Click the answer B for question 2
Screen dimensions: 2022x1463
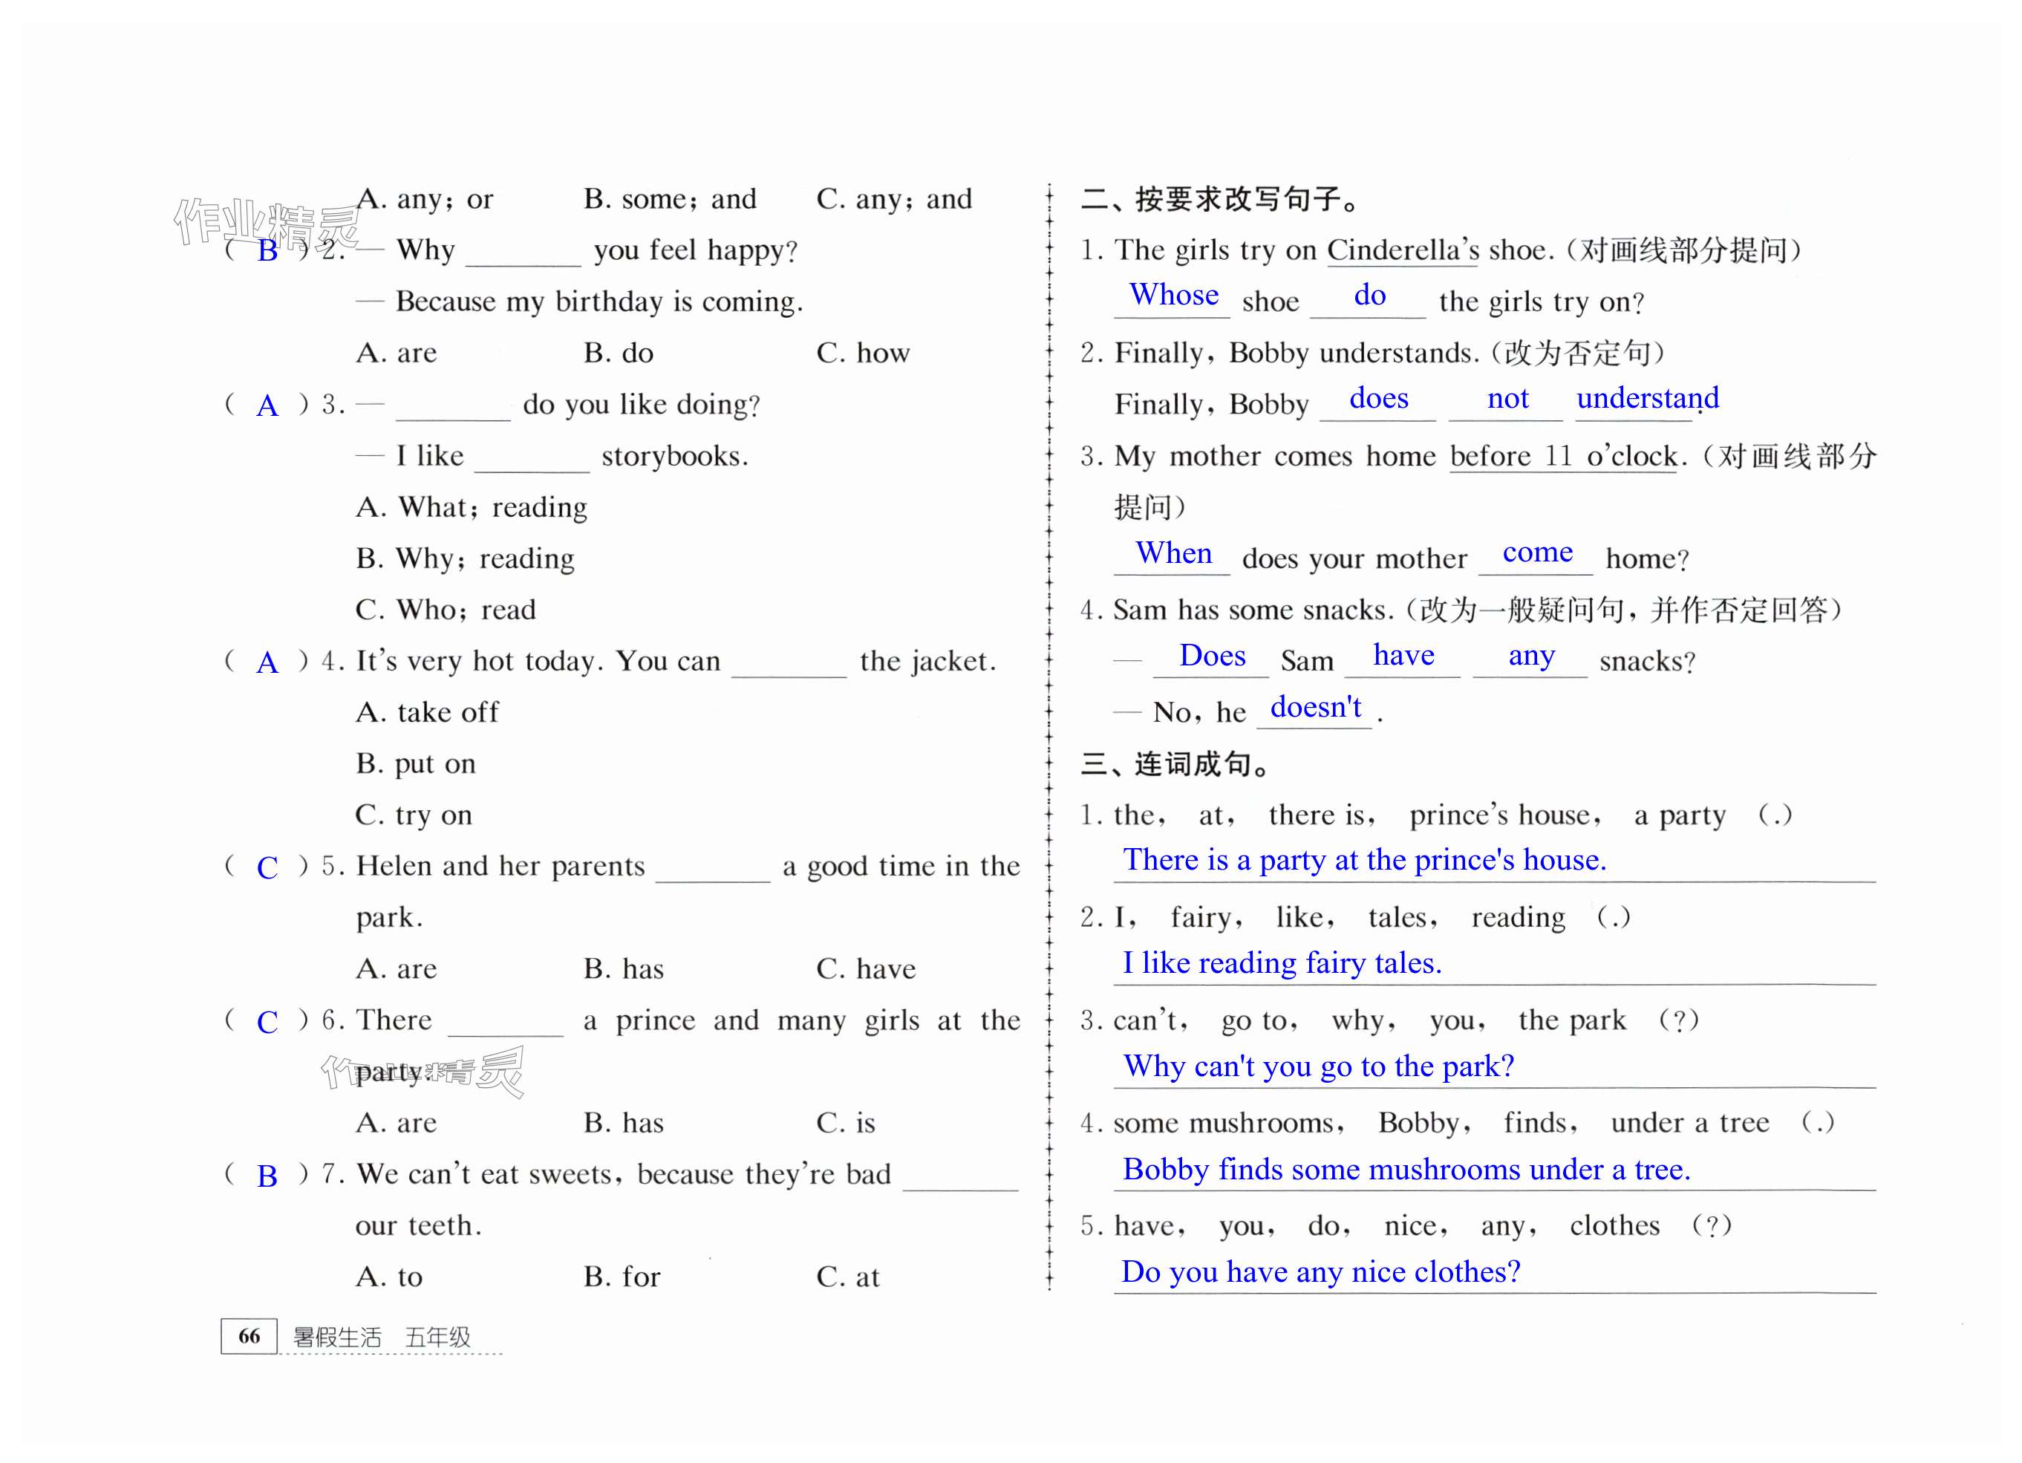[267, 252]
